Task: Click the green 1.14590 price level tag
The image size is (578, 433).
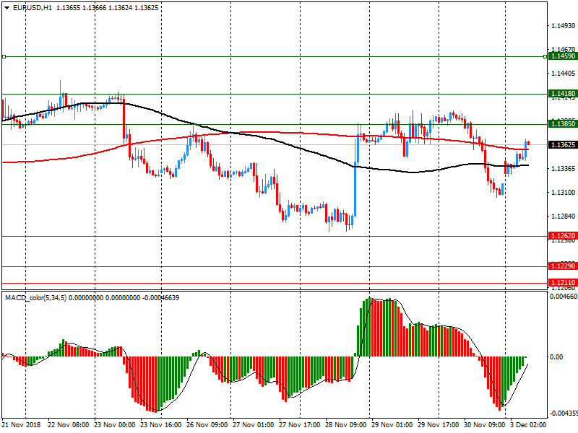Action: click(x=562, y=56)
